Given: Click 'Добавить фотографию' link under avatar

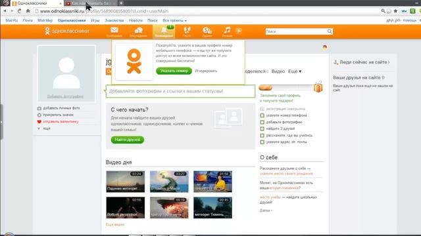Looking at the screenshot, I should [65, 96].
